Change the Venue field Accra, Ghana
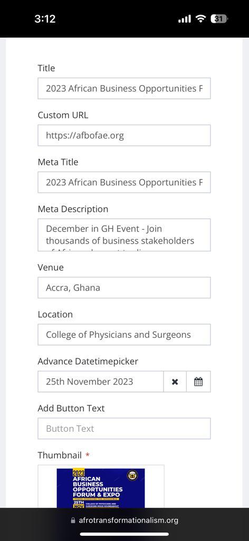This screenshot has height=541, width=249. (x=124, y=288)
